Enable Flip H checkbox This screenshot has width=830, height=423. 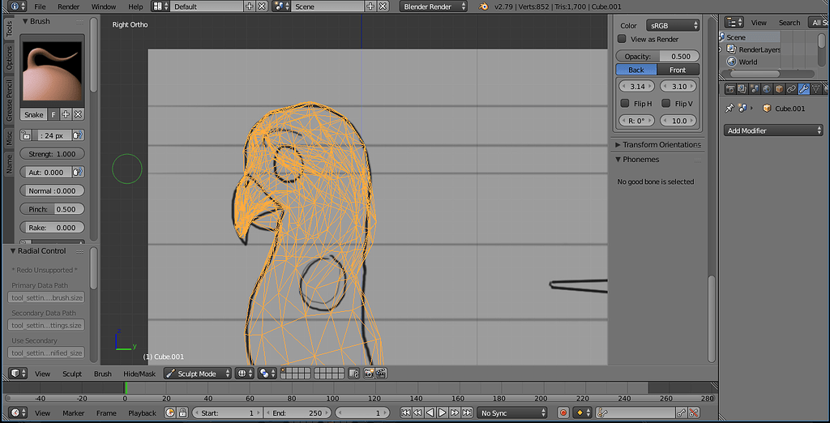(x=625, y=103)
